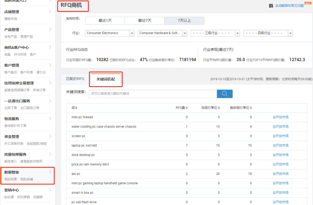Open the 名词解释和常见问题 help link

click(x=290, y=5)
